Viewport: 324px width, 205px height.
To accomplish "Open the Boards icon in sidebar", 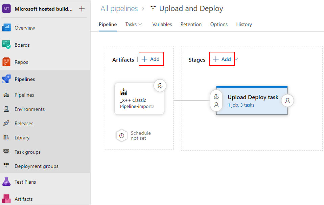I will coord(6,45).
